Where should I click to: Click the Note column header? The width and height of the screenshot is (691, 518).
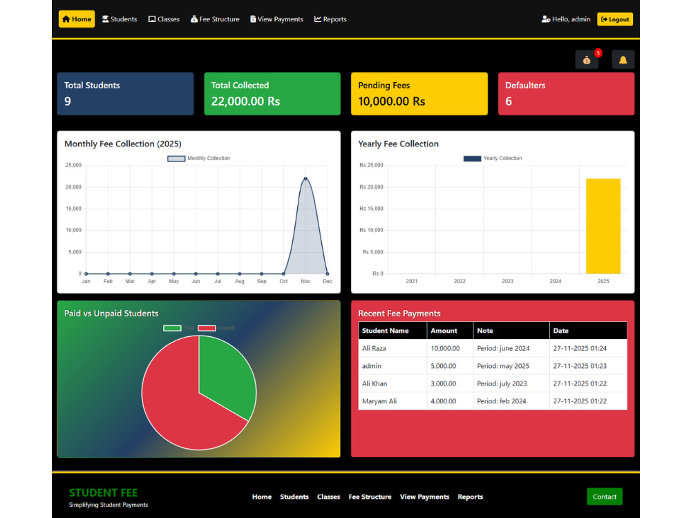pyautogui.click(x=511, y=331)
